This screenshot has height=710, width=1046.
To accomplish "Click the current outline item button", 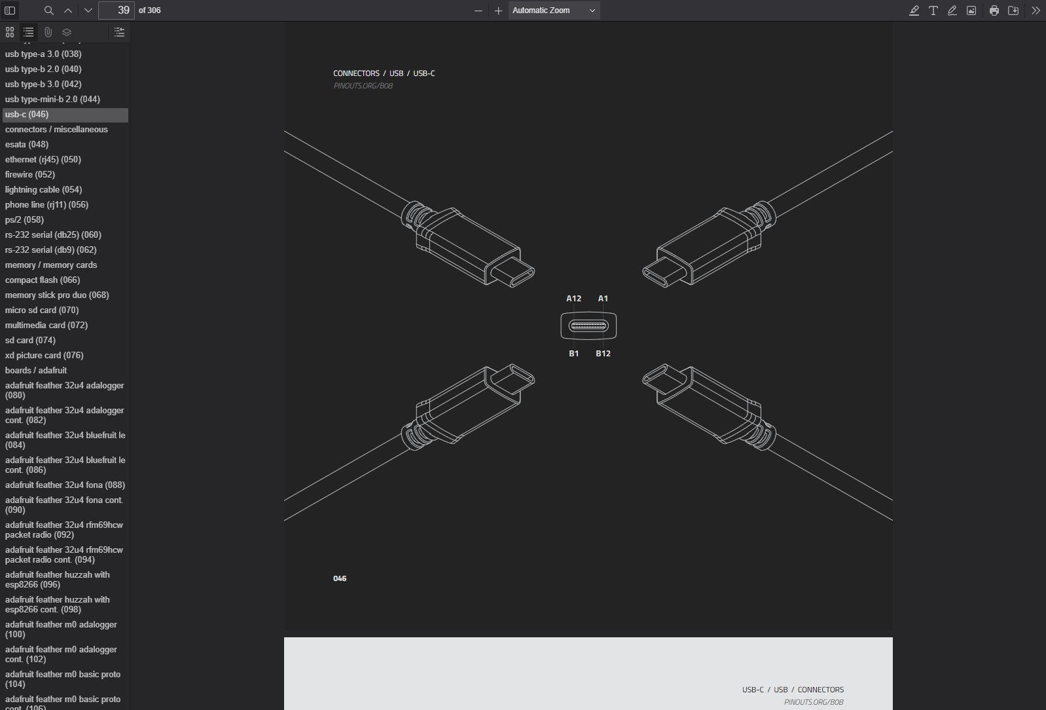I will coord(119,32).
